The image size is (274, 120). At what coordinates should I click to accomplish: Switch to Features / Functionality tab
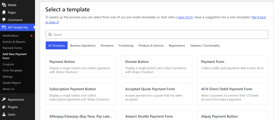coord(205,46)
